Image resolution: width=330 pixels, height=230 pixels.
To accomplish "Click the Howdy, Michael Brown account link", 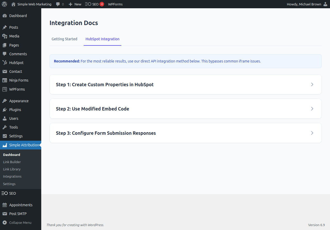I will click(x=304, y=4).
